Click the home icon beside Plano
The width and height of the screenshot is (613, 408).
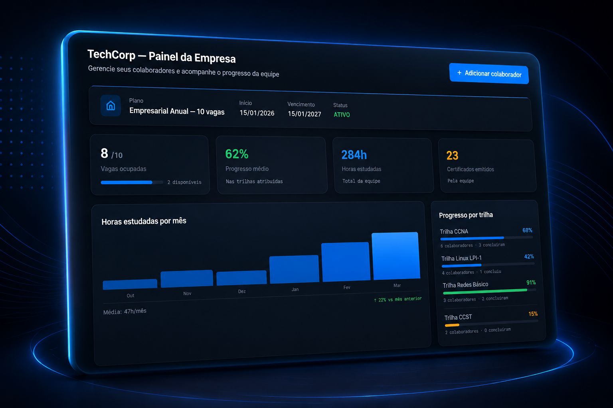pos(111,106)
